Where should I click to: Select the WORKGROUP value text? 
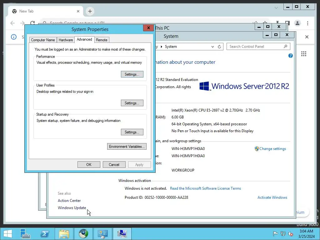pos(183,170)
